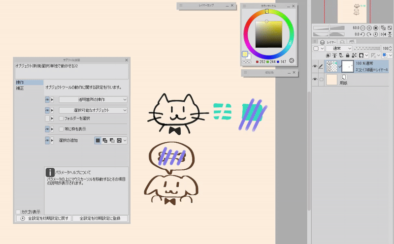Screen dimensions: 394x244
Task: Click the info icon in parameter help
Action: [x=50, y=173]
